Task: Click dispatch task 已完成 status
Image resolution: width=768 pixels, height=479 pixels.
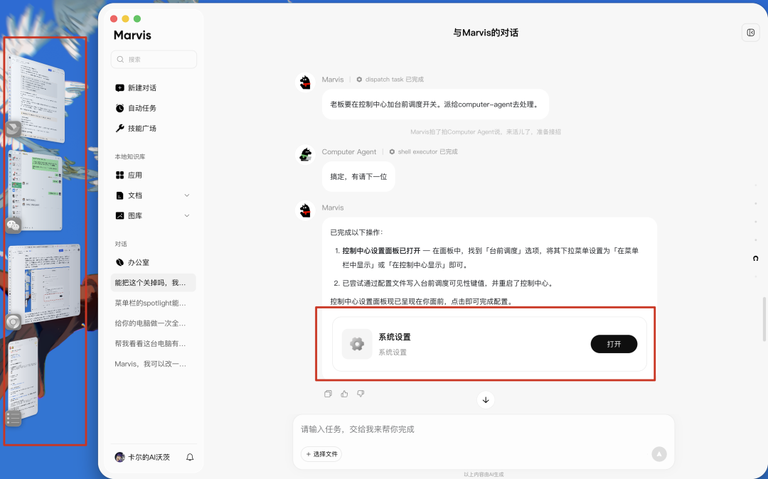Action: pos(390,80)
